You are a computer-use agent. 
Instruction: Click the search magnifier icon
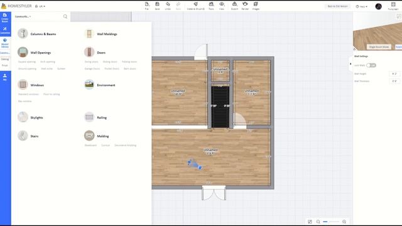(65, 16)
